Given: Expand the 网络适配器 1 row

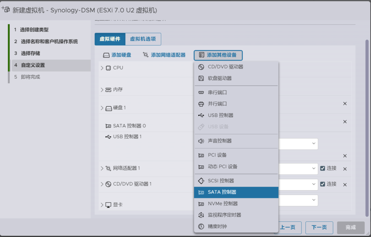Looking at the screenshot, I should pos(102,168).
